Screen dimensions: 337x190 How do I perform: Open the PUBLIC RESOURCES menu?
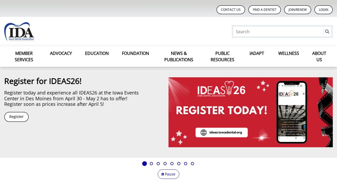(222, 56)
